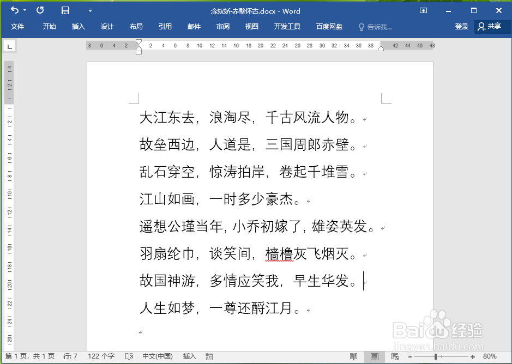Image resolution: width=512 pixels, height=364 pixels.
Task: Click the Undo icon
Action: click(15, 10)
